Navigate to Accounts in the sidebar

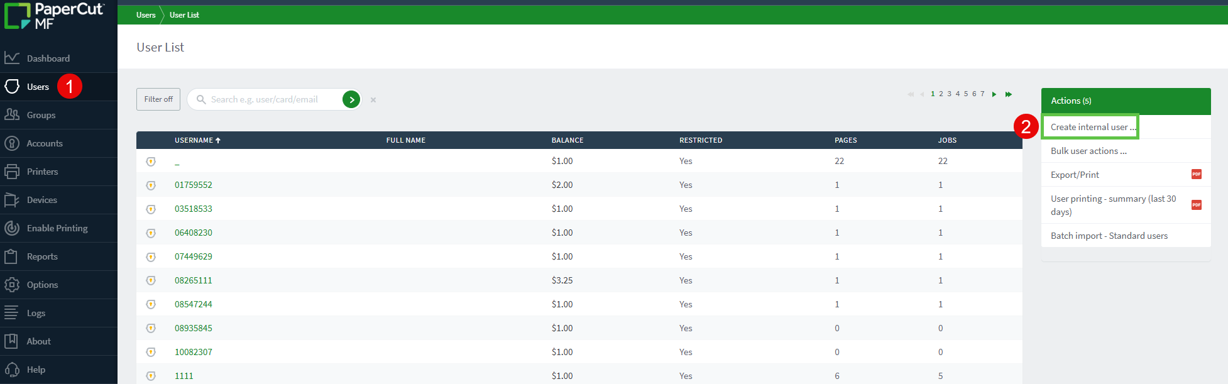(x=45, y=143)
